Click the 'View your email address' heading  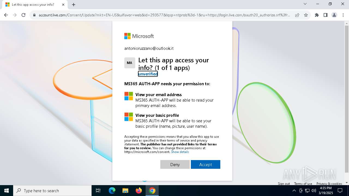point(158,95)
